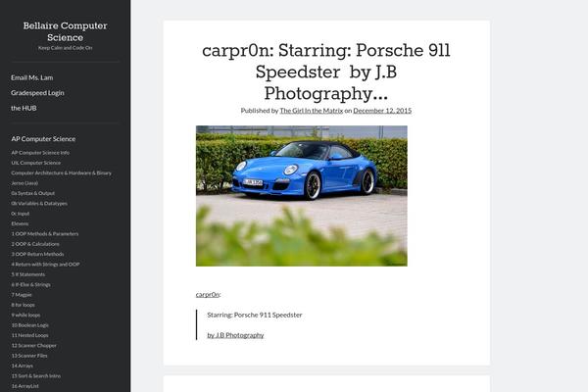This screenshot has width=588, height=392.
Task: Open Computer Architecture & Hardware & Binary
Action: coord(61,172)
